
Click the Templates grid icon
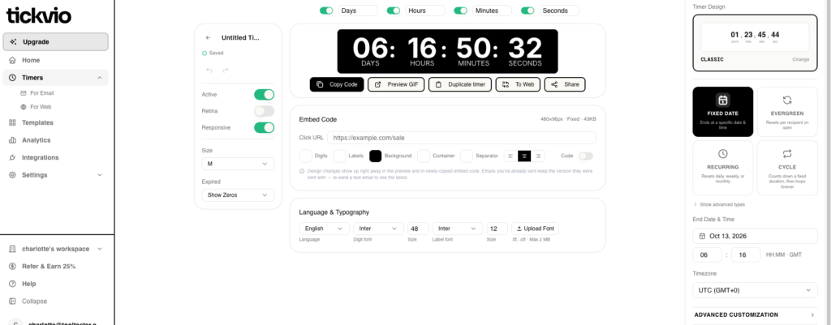click(x=12, y=123)
